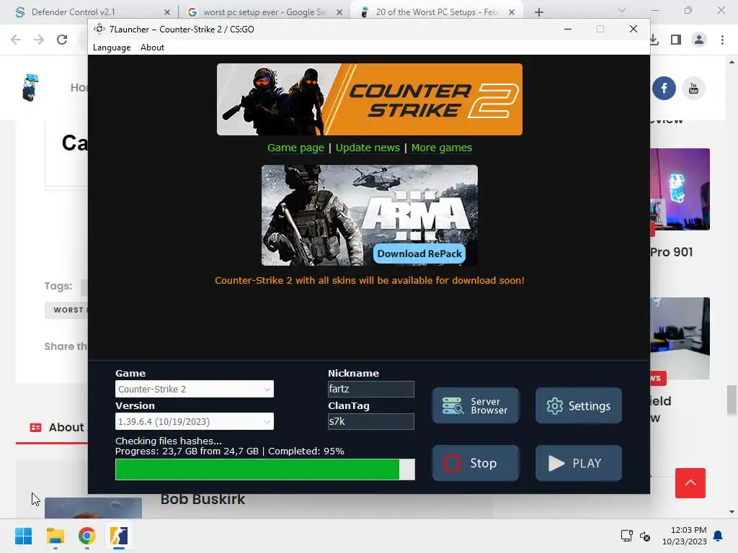The width and height of the screenshot is (738, 553).
Task: Close the 20 of the Worst PC Setups tab
Action: click(x=512, y=12)
